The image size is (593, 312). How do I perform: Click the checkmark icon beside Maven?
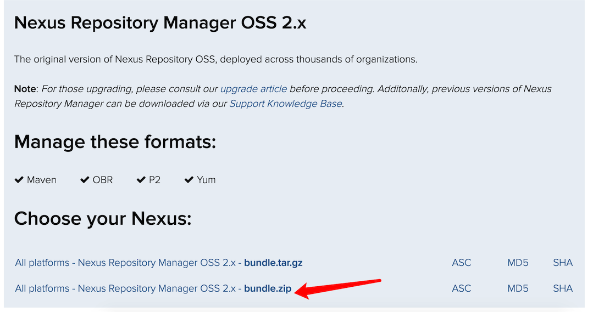(x=19, y=180)
